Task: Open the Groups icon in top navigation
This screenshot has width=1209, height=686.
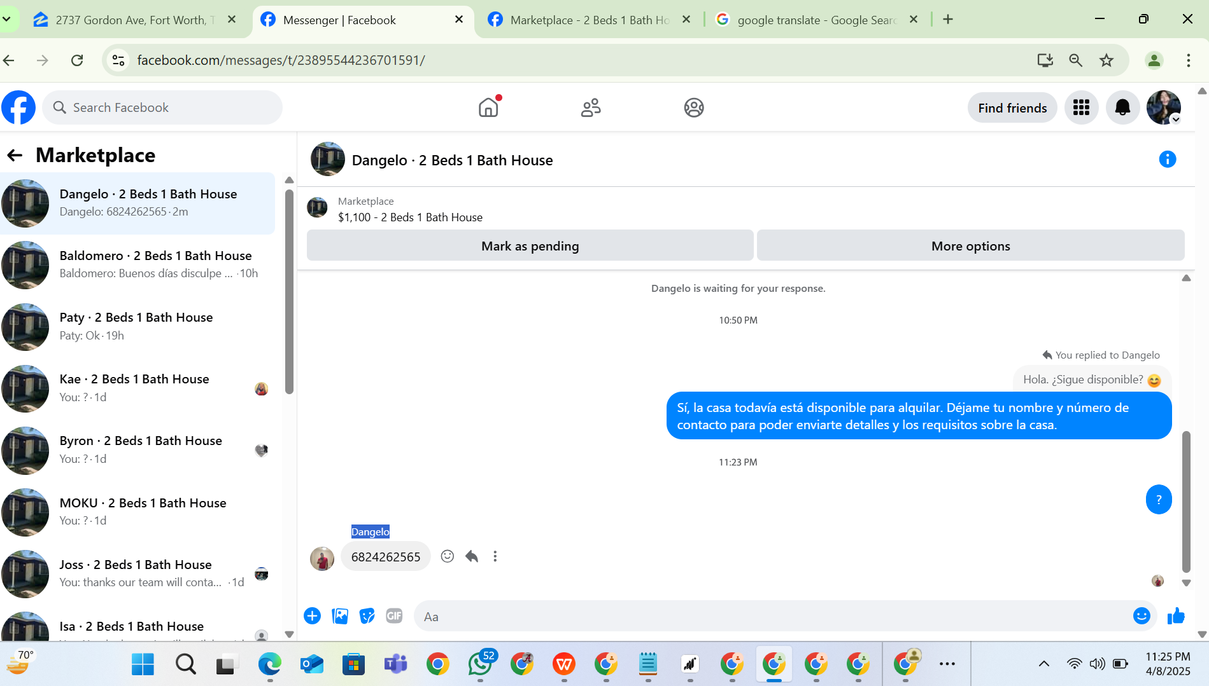Action: pyautogui.click(x=694, y=107)
